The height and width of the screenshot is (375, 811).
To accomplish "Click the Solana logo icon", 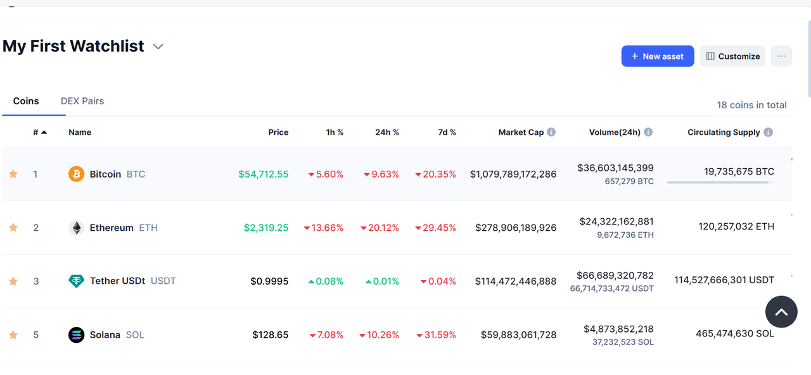I will [x=76, y=335].
